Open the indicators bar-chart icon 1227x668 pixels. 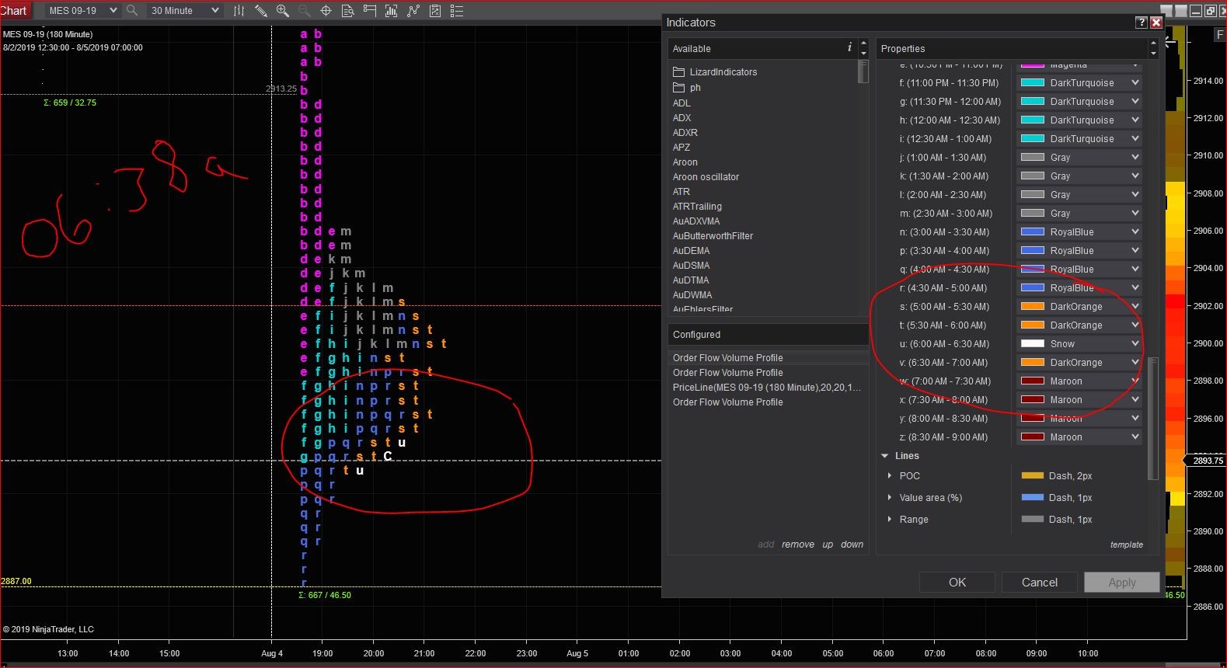coord(392,11)
